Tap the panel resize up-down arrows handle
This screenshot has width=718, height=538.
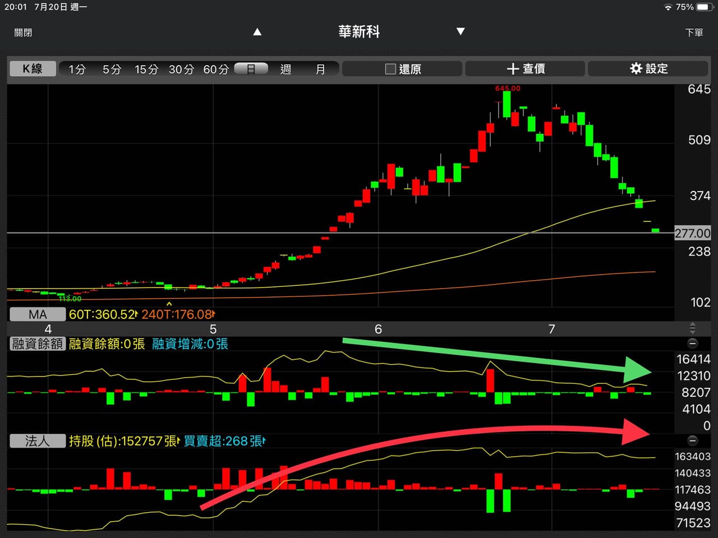(x=692, y=328)
